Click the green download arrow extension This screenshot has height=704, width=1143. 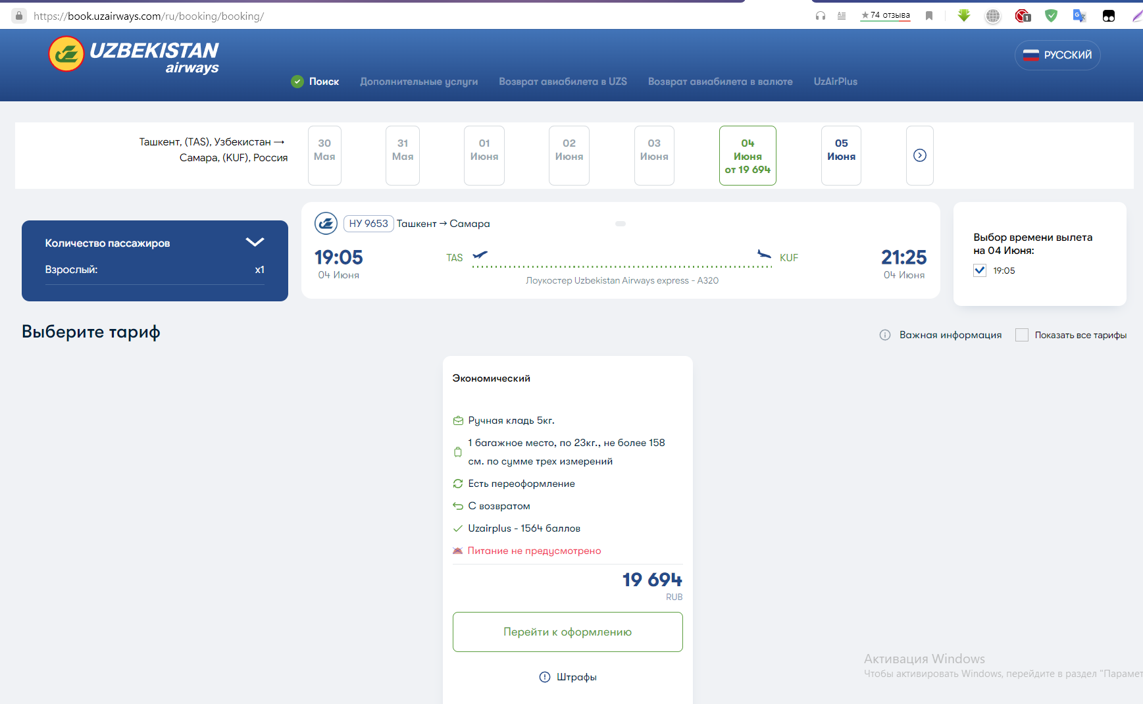pos(964,16)
